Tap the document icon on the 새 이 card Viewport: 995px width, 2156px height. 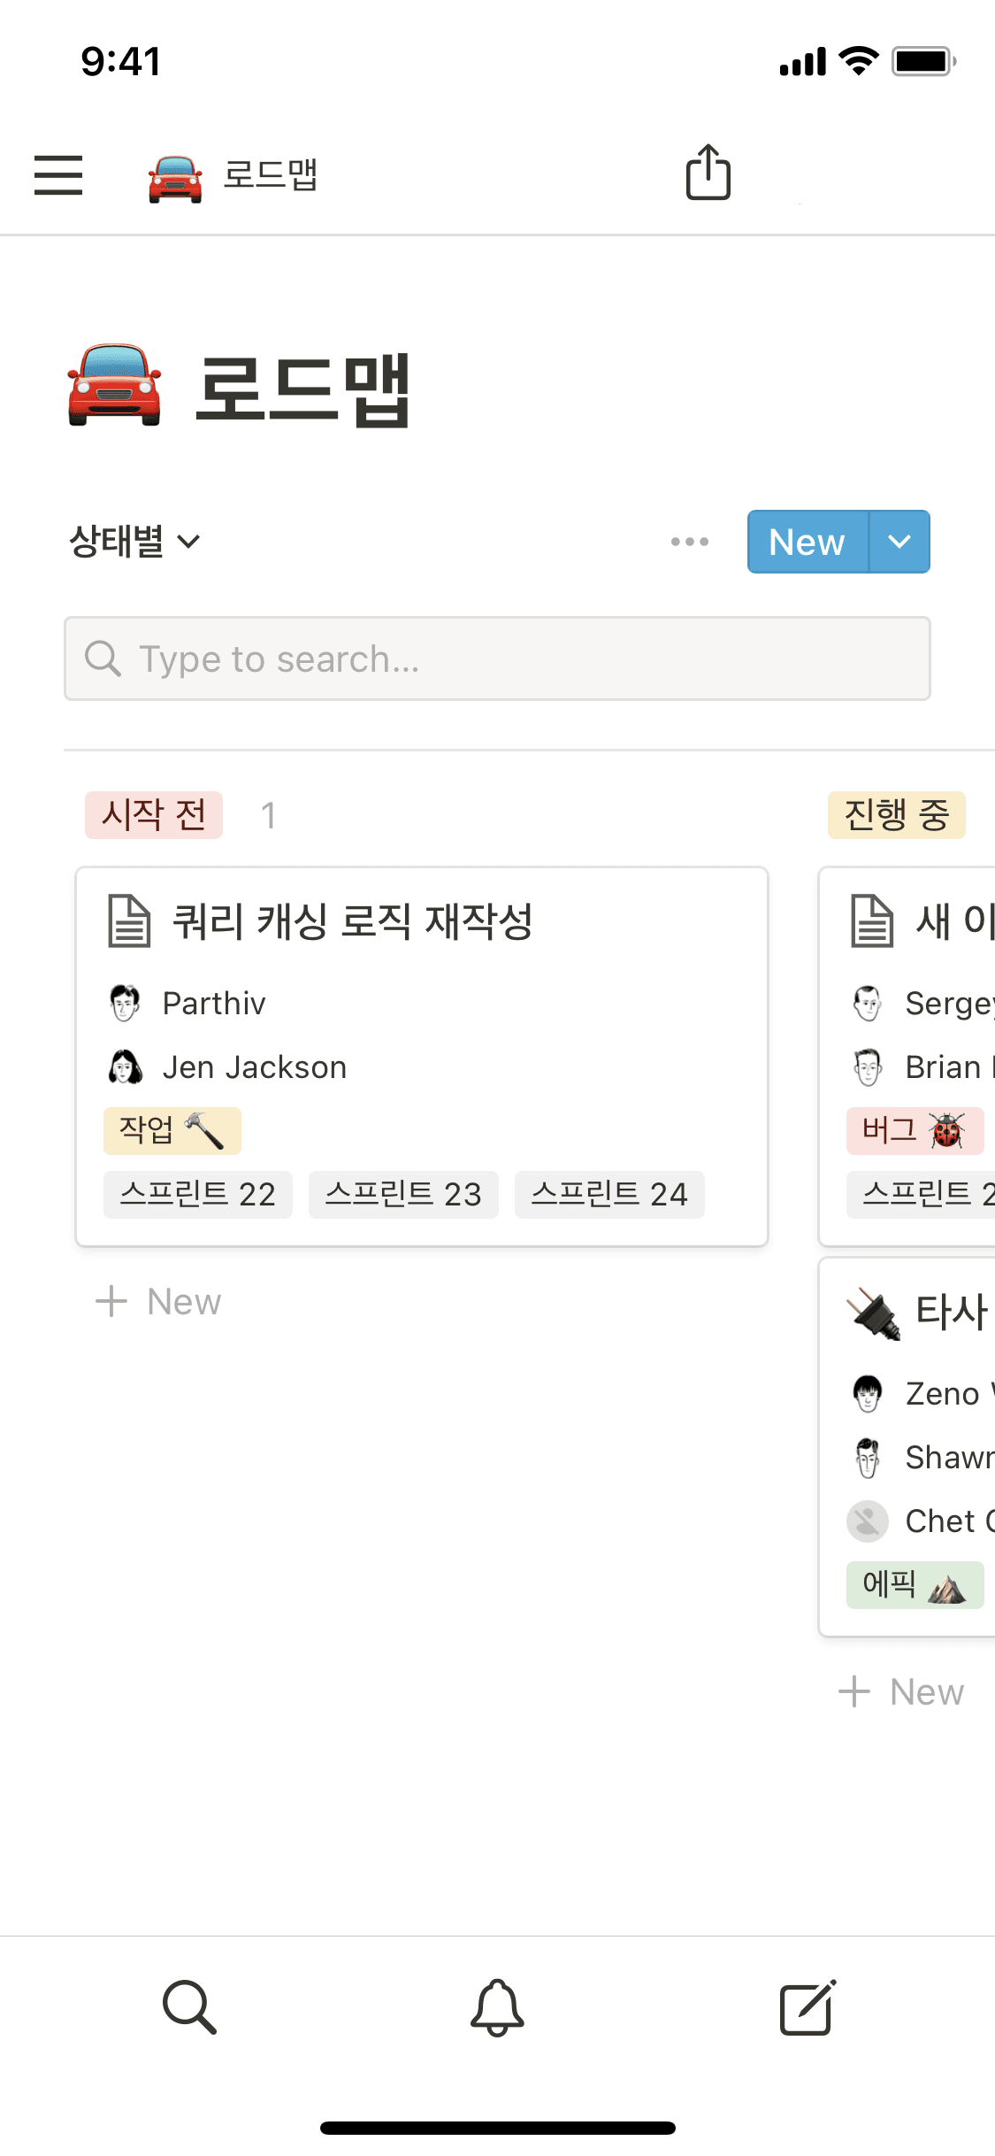click(x=871, y=921)
